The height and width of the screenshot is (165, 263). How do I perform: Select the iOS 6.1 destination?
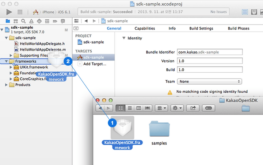pos(64,12)
